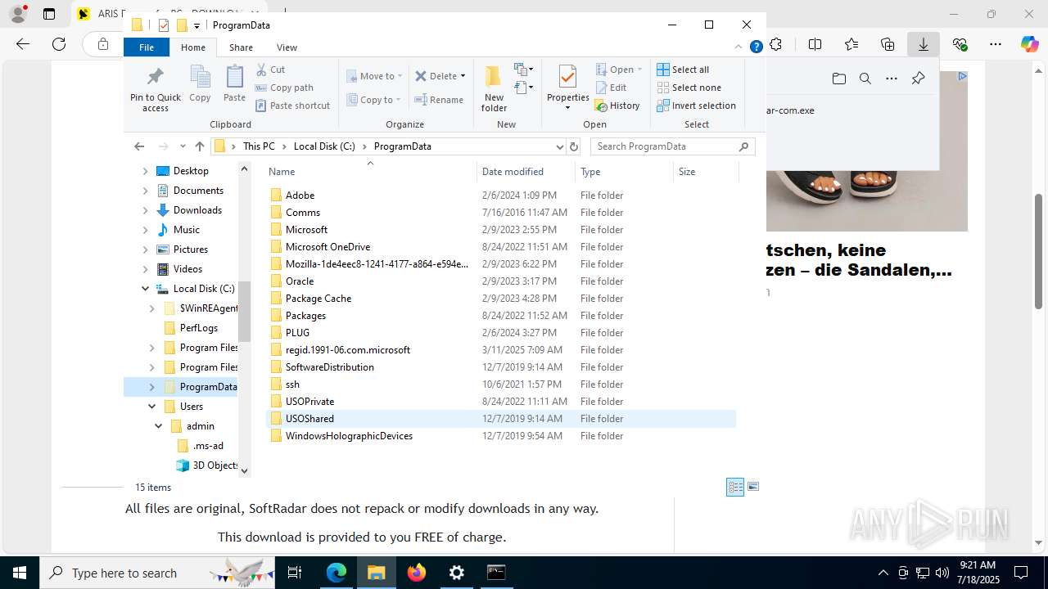Go back in Explorer navigation
1048x589 pixels.
[x=139, y=146]
